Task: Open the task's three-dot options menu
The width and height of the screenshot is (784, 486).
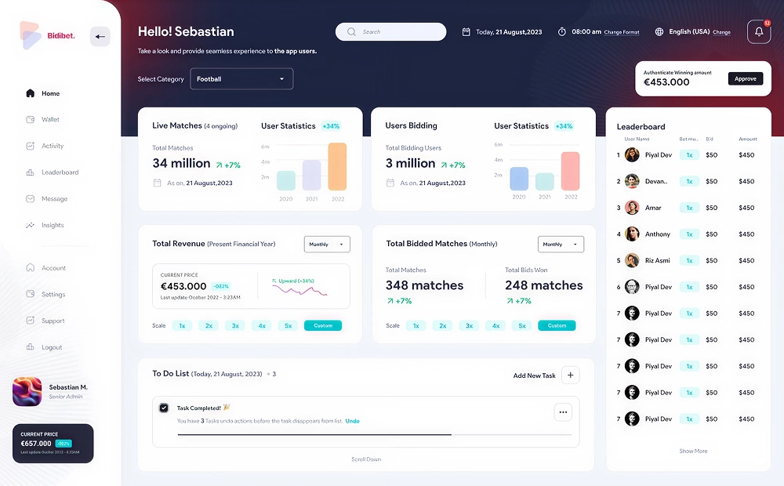Action: click(x=563, y=412)
